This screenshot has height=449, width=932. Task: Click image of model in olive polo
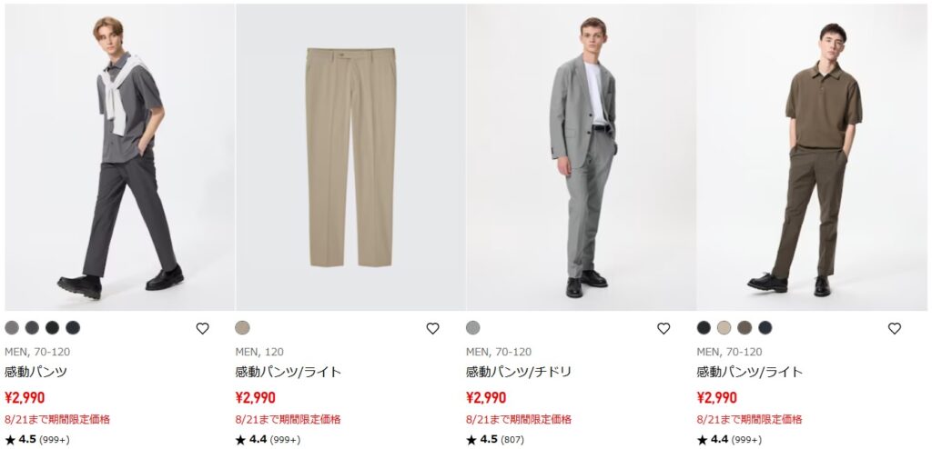[812, 157]
